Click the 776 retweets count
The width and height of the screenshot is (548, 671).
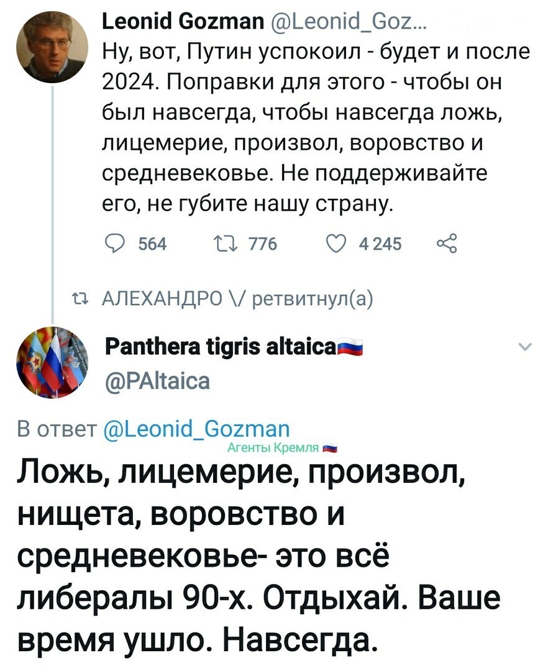[x=263, y=244]
